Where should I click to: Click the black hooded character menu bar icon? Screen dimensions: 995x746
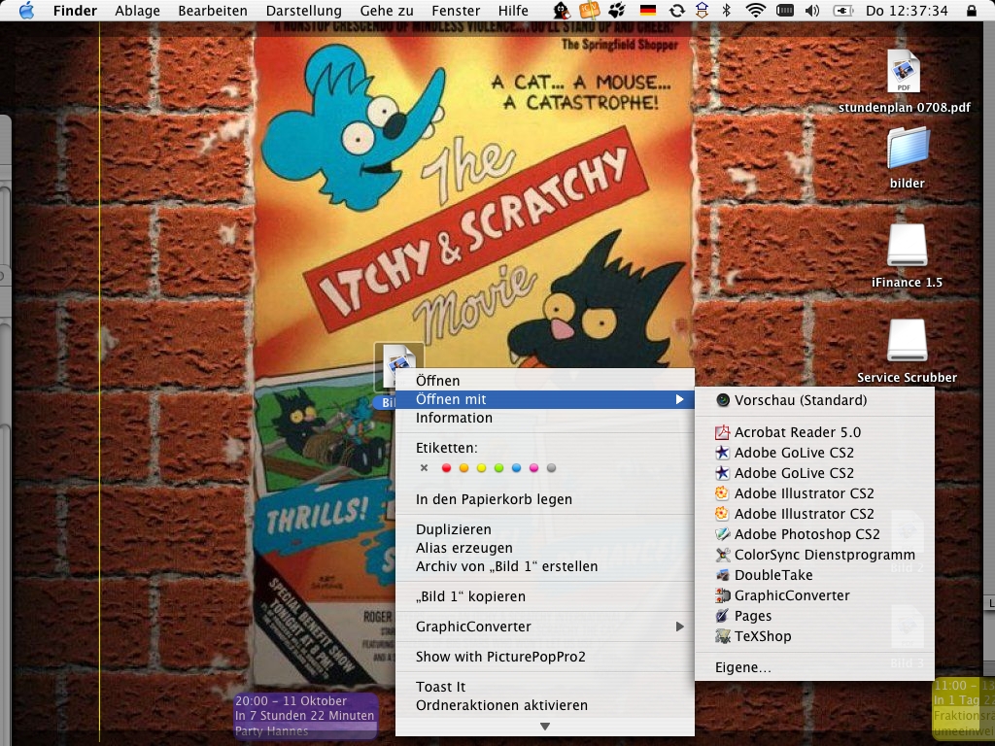(562, 10)
